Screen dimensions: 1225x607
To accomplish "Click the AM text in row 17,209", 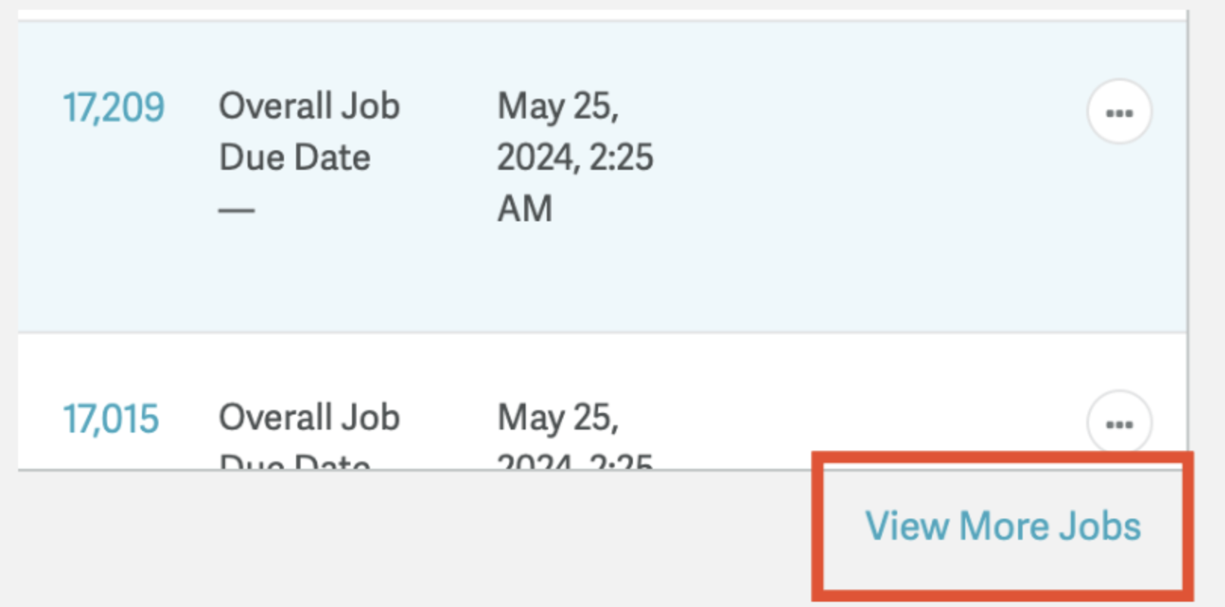I will [x=525, y=208].
